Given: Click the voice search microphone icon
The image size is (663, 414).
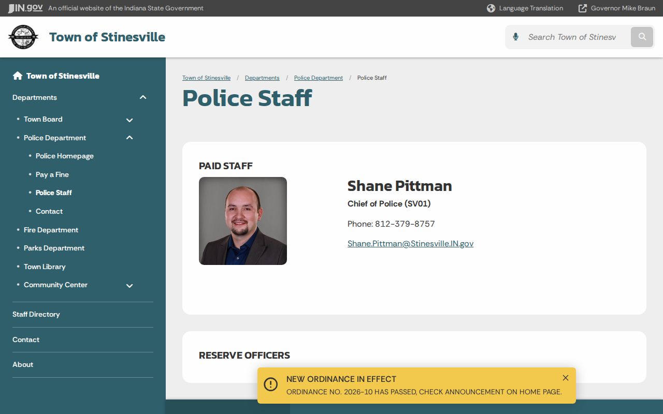Looking at the screenshot, I should click(x=515, y=37).
